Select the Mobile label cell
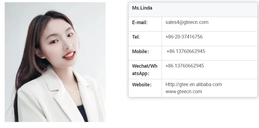Screen dimensions: 259x128 tap(145, 53)
